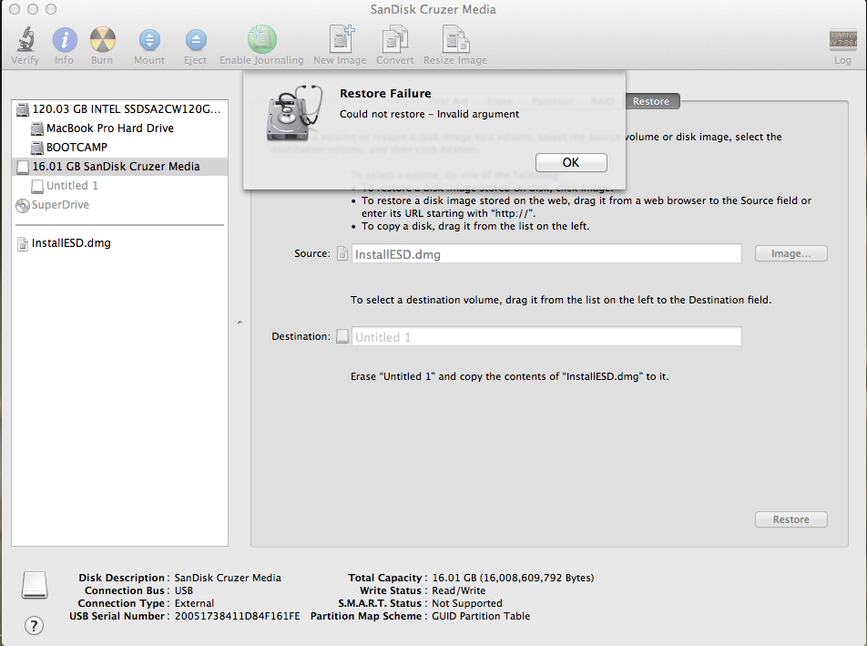Click the GUID Partition Table text

[481, 616]
